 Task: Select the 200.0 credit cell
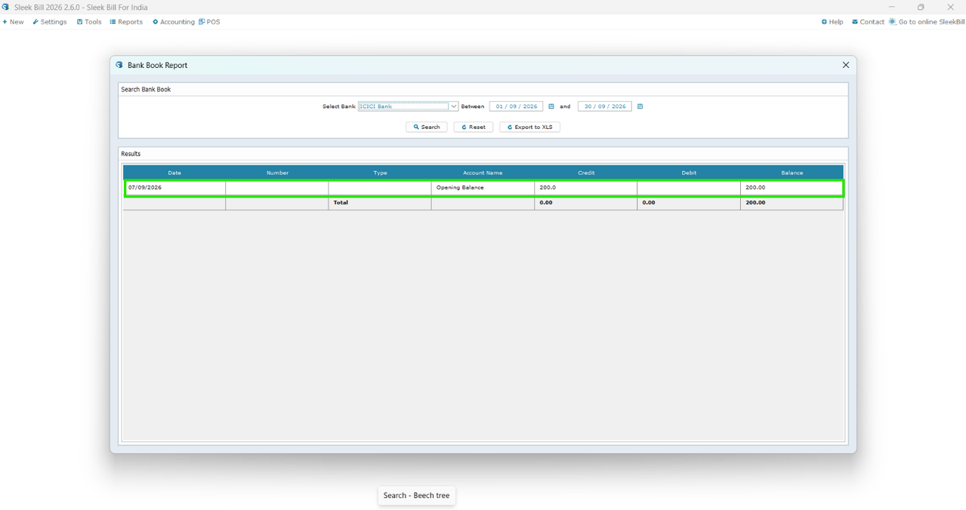(x=586, y=188)
